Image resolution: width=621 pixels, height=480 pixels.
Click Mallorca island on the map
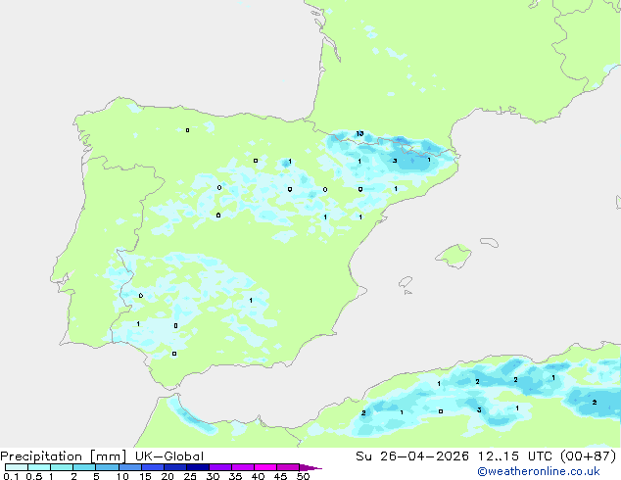(x=454, y=256)
